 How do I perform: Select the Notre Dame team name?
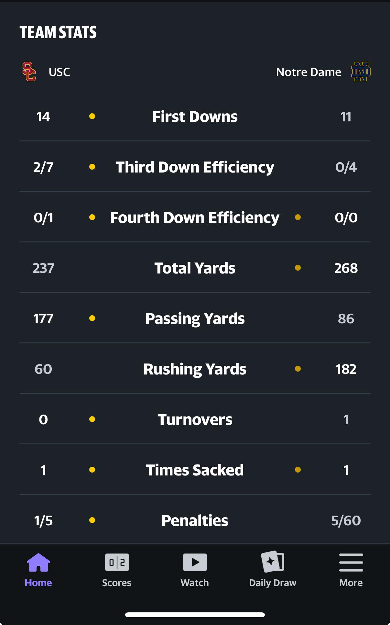point(309,72)
